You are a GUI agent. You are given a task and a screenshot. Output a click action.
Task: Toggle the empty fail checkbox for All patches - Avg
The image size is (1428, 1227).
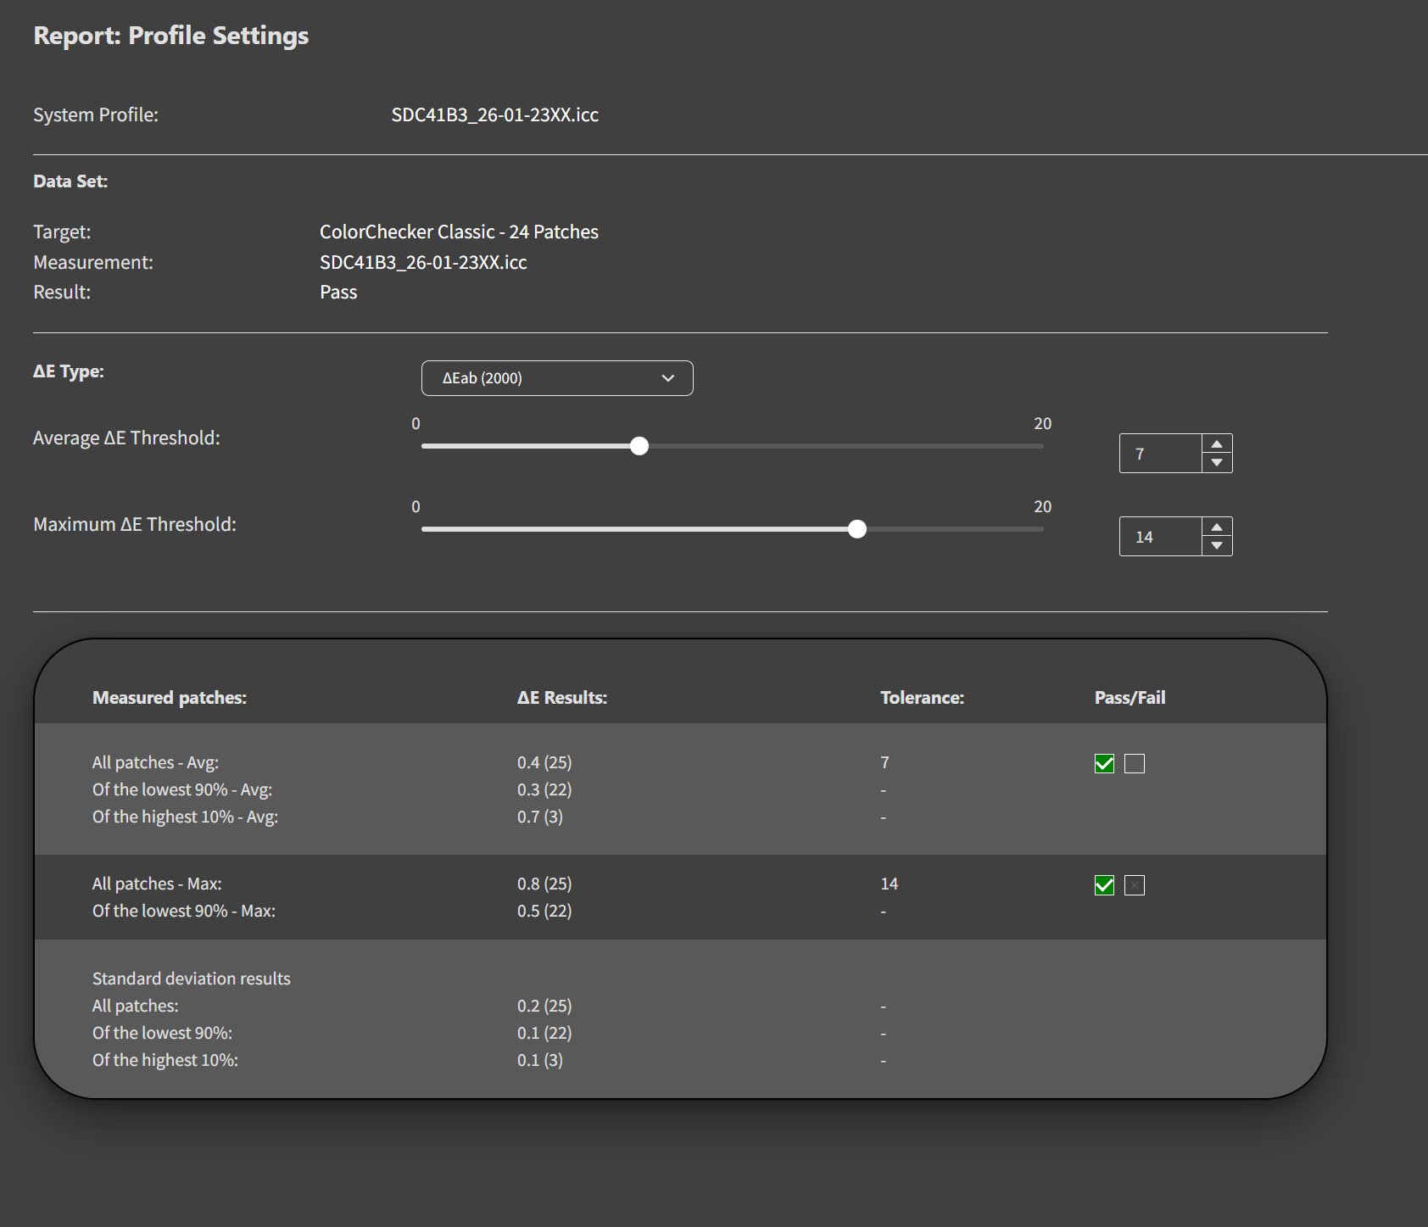tap(1135, 764)
